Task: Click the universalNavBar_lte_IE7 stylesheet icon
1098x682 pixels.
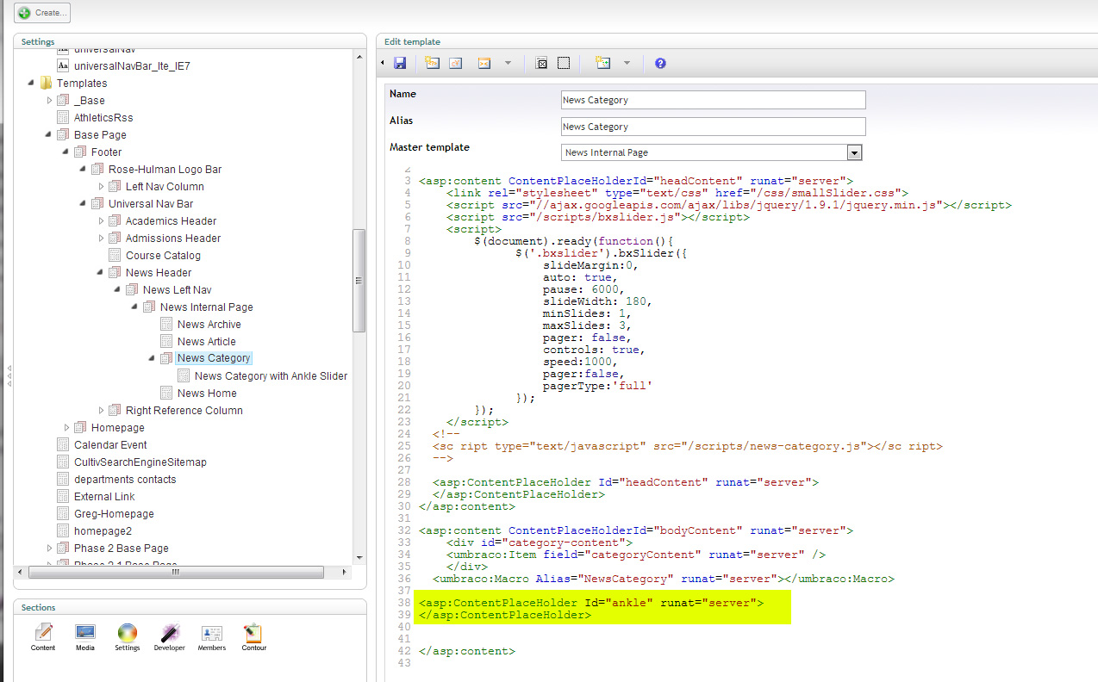Action: 63,65
